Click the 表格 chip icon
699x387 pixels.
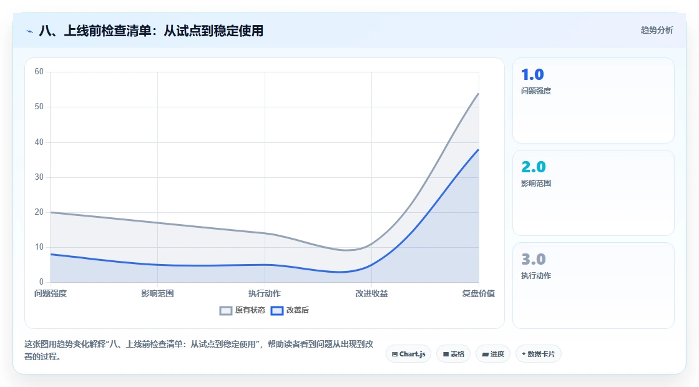[x=446, y=355]
